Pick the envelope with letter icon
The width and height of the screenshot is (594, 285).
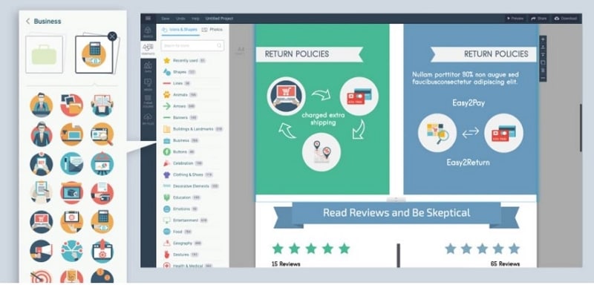tap(71, 163)
